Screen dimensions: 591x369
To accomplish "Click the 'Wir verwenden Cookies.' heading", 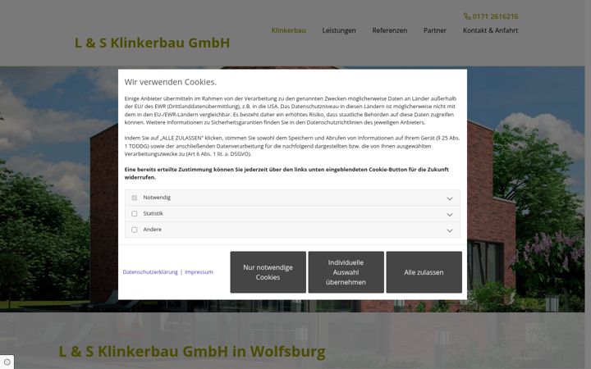I will click(171, 82).
